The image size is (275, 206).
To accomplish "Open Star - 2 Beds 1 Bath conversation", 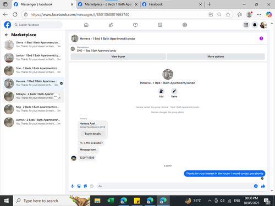I will coord(33,70).
